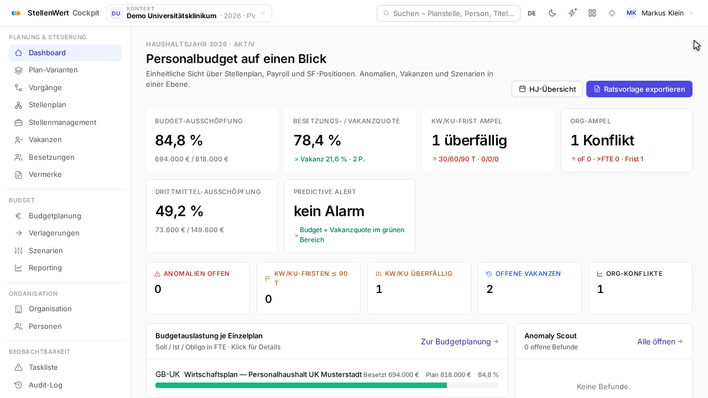Open the lightning notifications icon
This screenshot has width=708, height=398.
pyautogui.click(x=572, y=13)
